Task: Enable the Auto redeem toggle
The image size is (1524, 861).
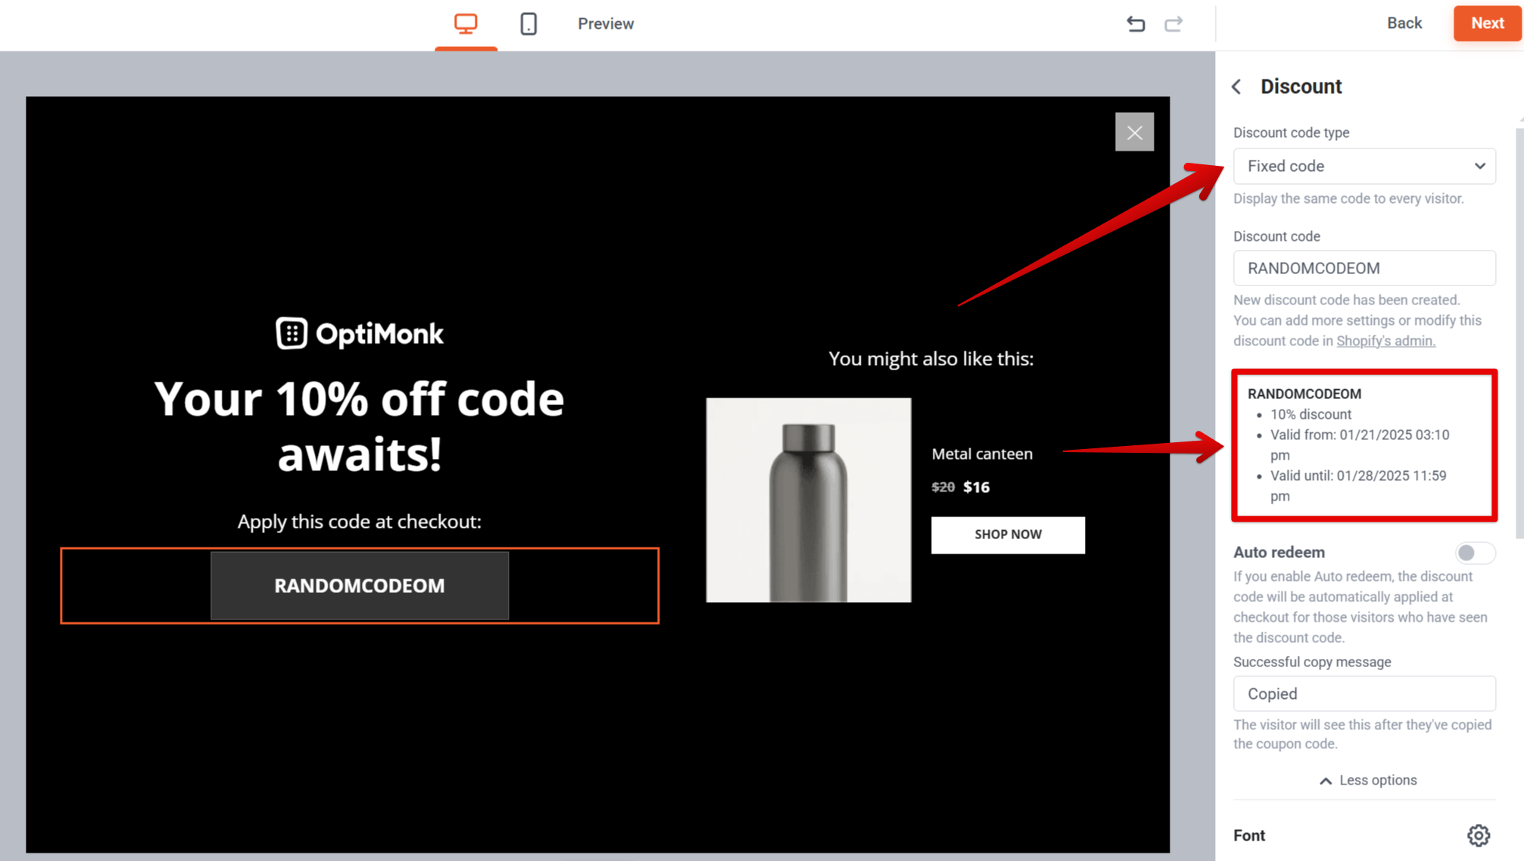Action: point(1474,553)
